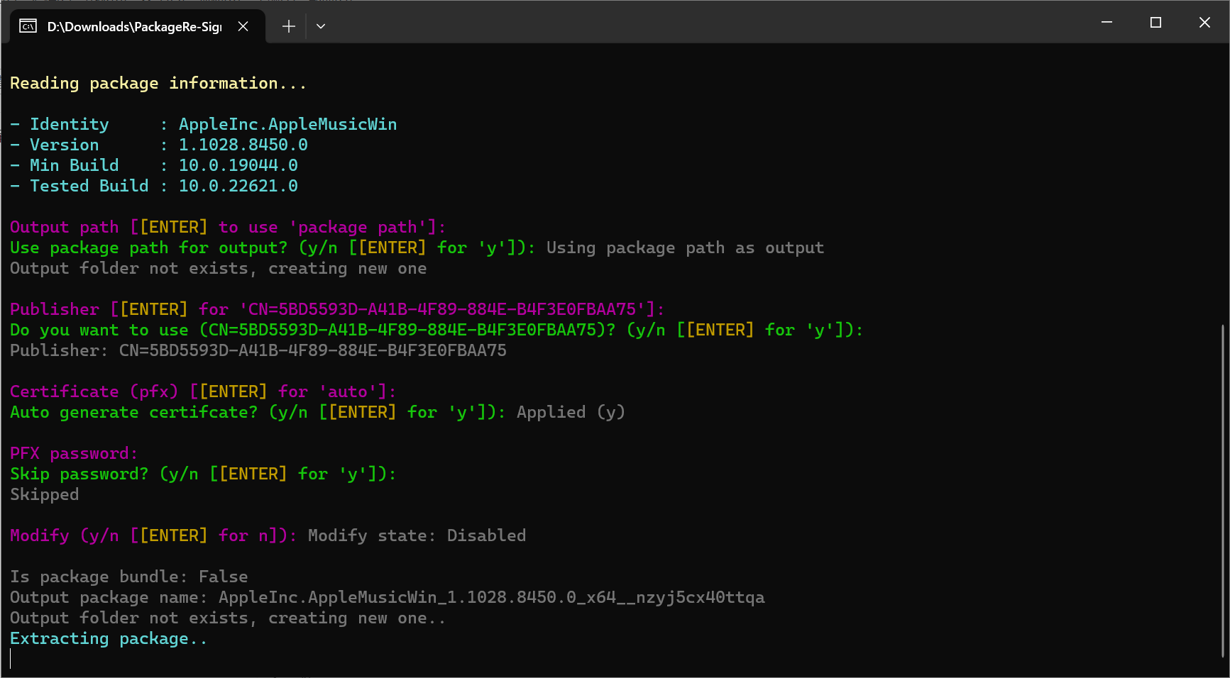The image size is (1230, 678).
Task: Expand the new tab profile dropdown
Action: click(321, 26)
